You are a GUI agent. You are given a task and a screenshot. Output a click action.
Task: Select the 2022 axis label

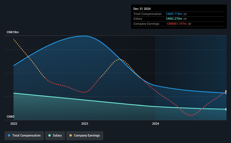point(14,124)
